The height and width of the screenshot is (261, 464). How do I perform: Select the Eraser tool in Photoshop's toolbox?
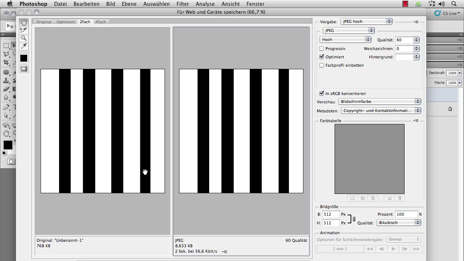6,89
